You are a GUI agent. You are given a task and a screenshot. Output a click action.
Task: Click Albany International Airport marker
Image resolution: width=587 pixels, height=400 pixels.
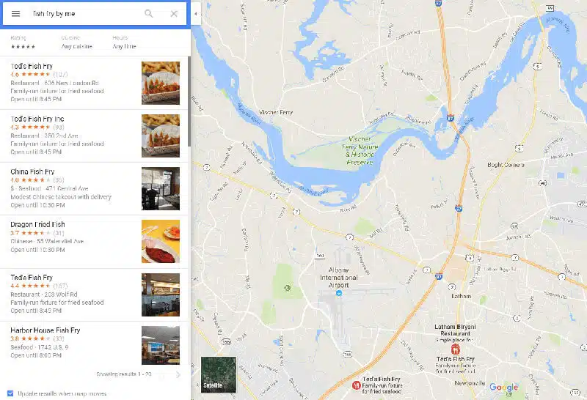[x=339, y=294]
